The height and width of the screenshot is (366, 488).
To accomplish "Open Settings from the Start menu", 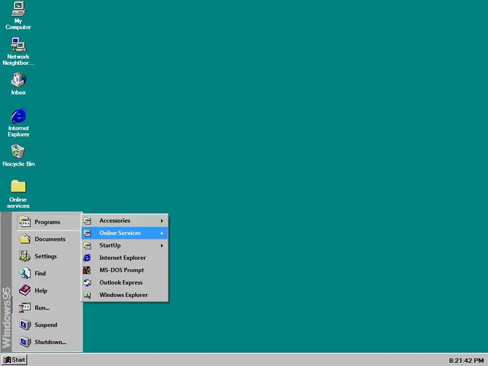I will pos(49,256).
